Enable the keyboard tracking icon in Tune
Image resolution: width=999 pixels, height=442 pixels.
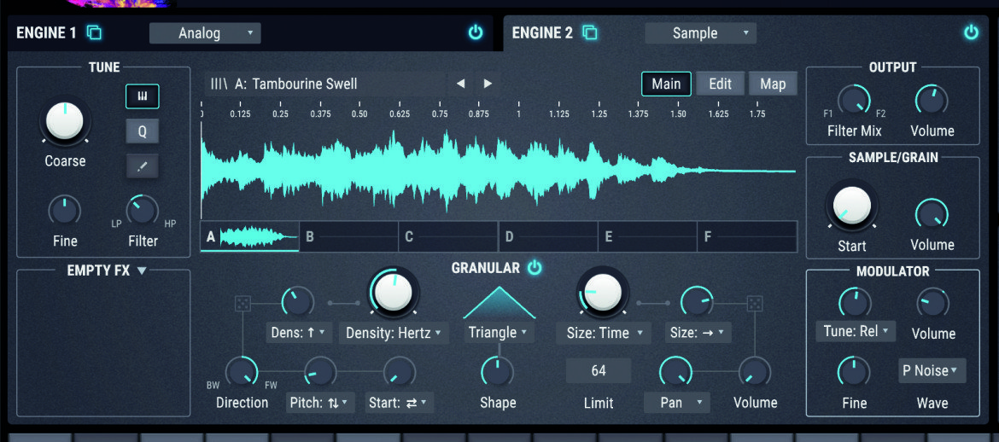coord(142,96)
